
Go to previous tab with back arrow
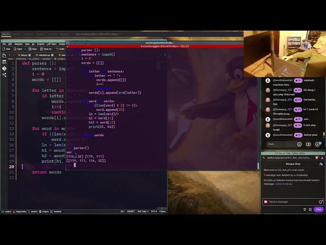coord(10,55)
